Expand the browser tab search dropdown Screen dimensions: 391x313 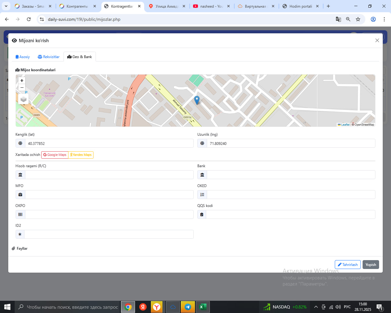click(6, 6)
